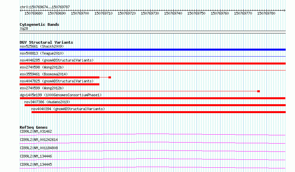Click ruler position 150769710

tap(103, 13)
